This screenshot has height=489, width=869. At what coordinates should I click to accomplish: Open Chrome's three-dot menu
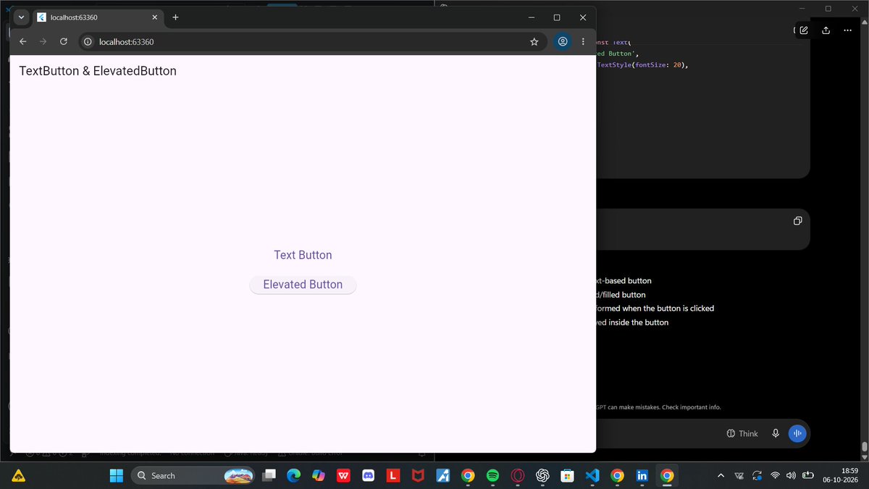tap(583, 42)
